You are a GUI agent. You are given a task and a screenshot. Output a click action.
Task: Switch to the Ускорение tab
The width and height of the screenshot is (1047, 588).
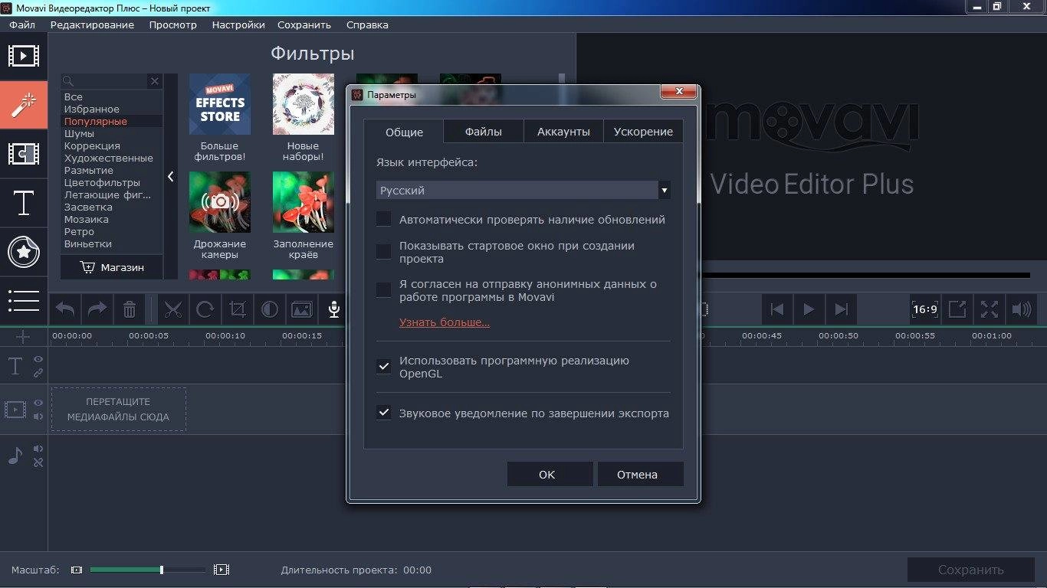click(x=643, y=131)
